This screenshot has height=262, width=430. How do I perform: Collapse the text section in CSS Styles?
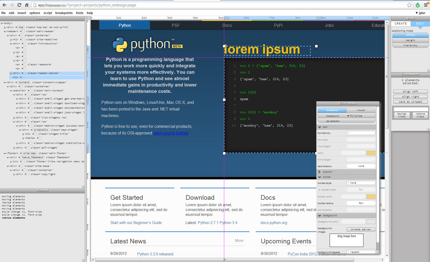(319, 127)
